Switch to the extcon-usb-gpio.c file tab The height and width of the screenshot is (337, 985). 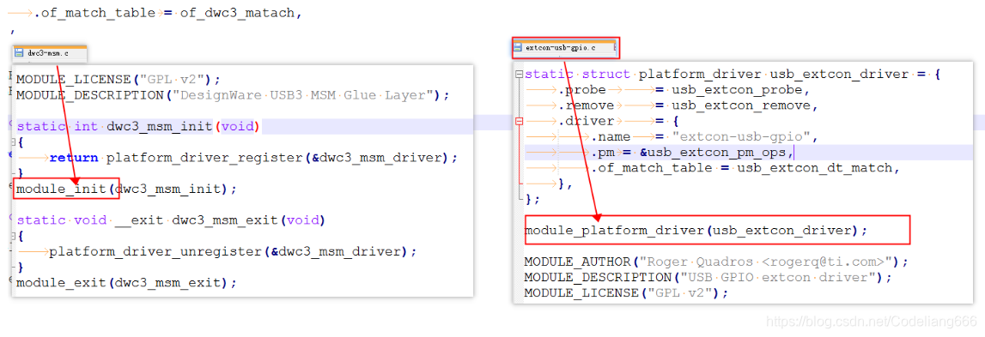tap(565, 47)
